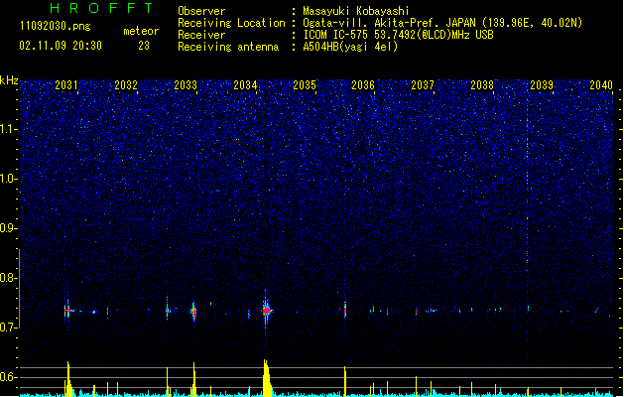Screen dimensions: 624x397
Task: Click the 0.7 kHz frequency label
Action: click(x=8, y=328)
